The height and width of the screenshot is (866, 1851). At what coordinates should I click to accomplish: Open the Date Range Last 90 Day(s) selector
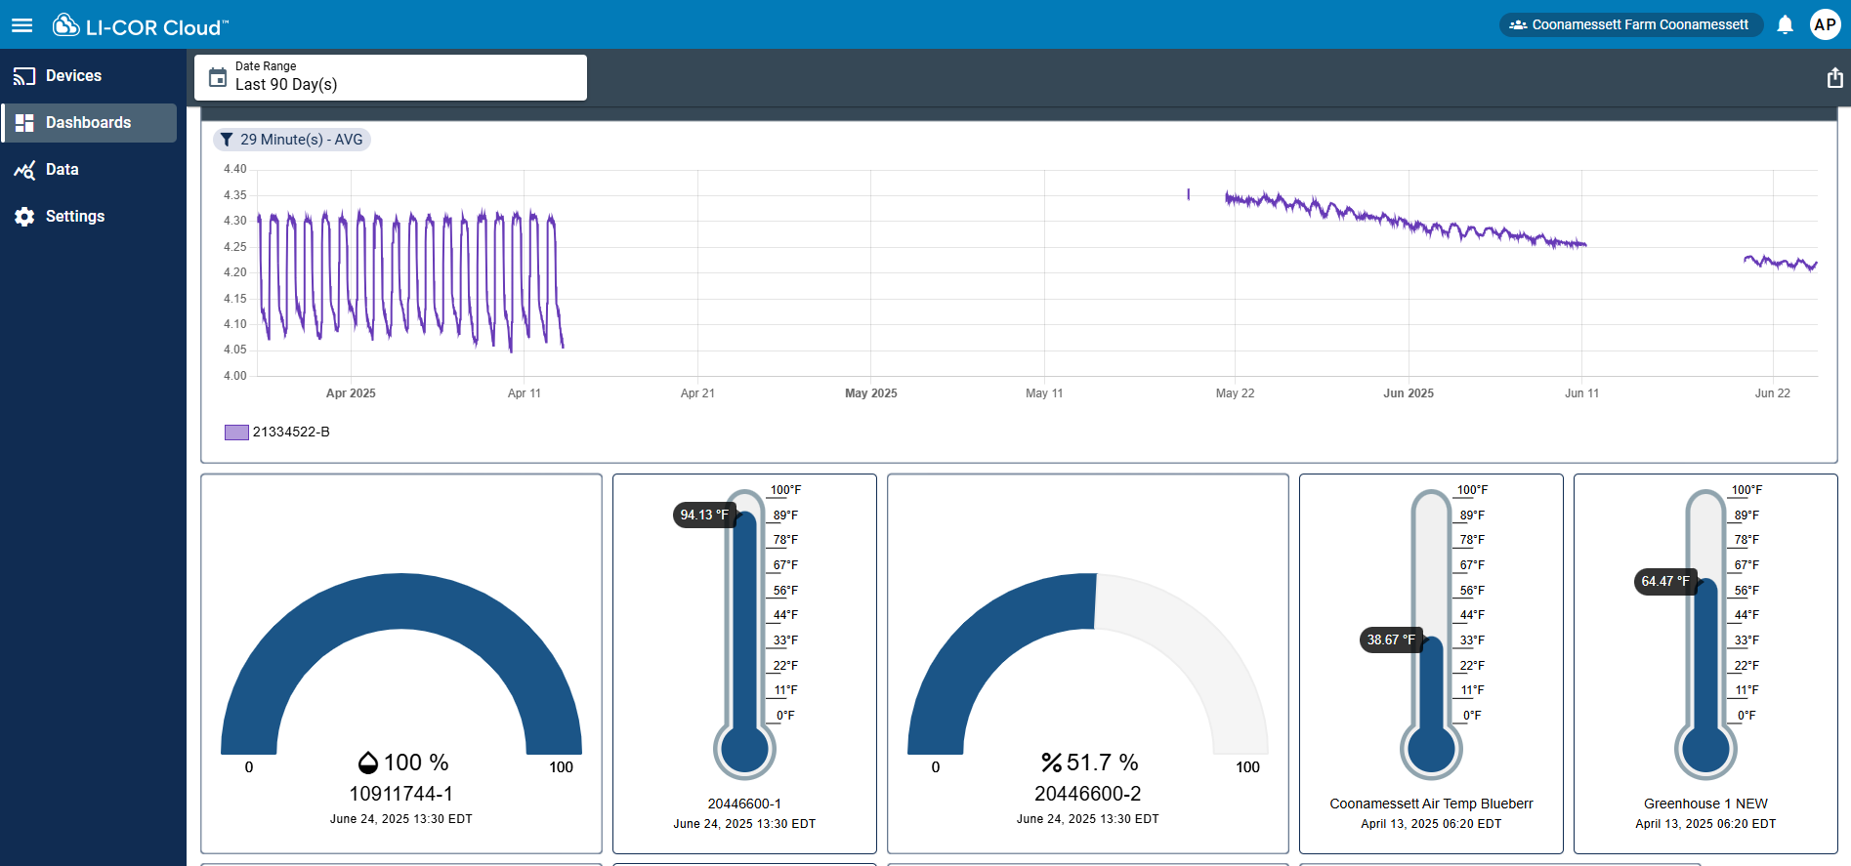[391, 77]
